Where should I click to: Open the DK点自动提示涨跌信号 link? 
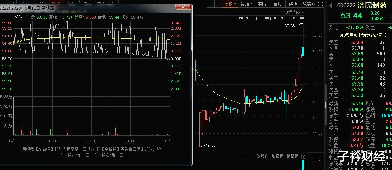tap(363, 35)
